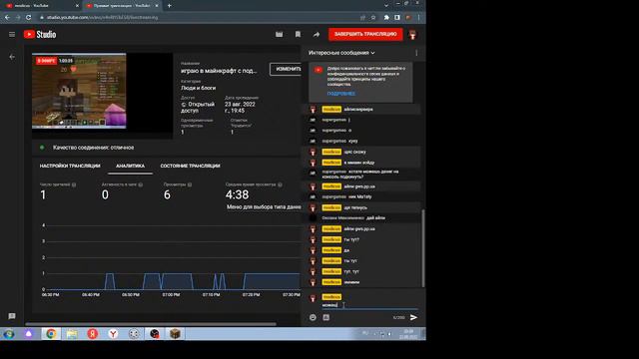Screen dimensions: 639x359
Task: Open the YouTube Studio hamburger menu
Action: coord(12,35)
